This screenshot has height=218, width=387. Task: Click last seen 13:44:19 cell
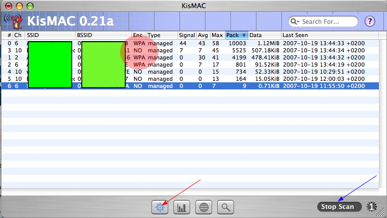pos(324,65)
